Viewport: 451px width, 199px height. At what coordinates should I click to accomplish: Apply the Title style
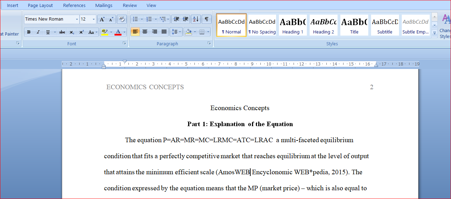354,25
